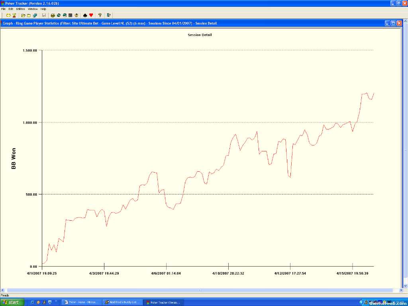
Task: Open the Window menu
Action: click(x=33, y=9)
